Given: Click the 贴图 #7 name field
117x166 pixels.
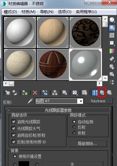Looking at the screenshot, I should click(x=56, y=101).
